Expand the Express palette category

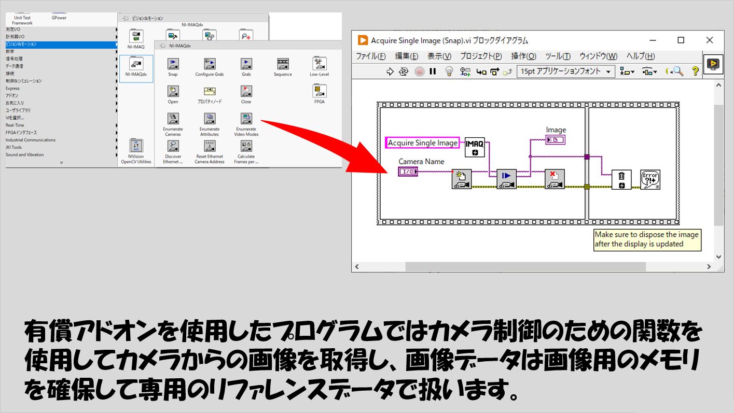62,88
